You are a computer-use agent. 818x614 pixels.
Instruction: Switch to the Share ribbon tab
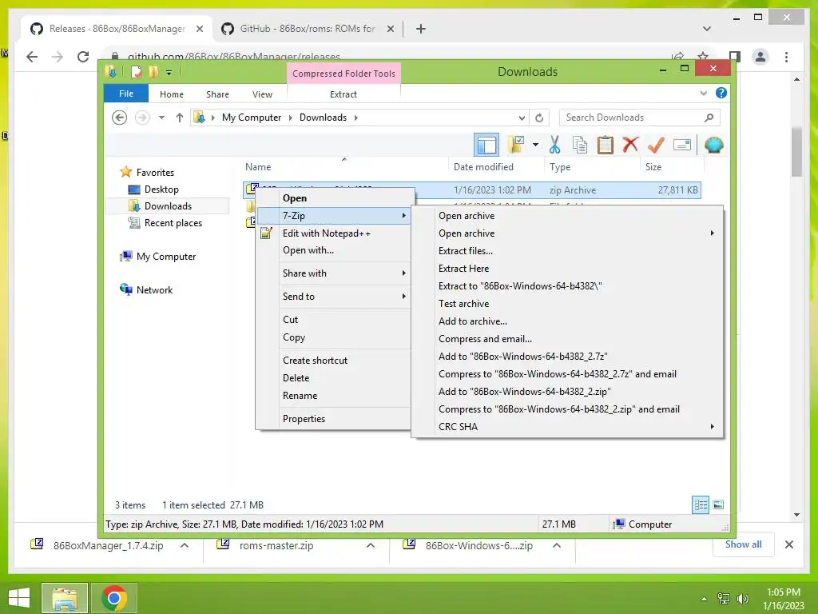click(x=217, y=94)
